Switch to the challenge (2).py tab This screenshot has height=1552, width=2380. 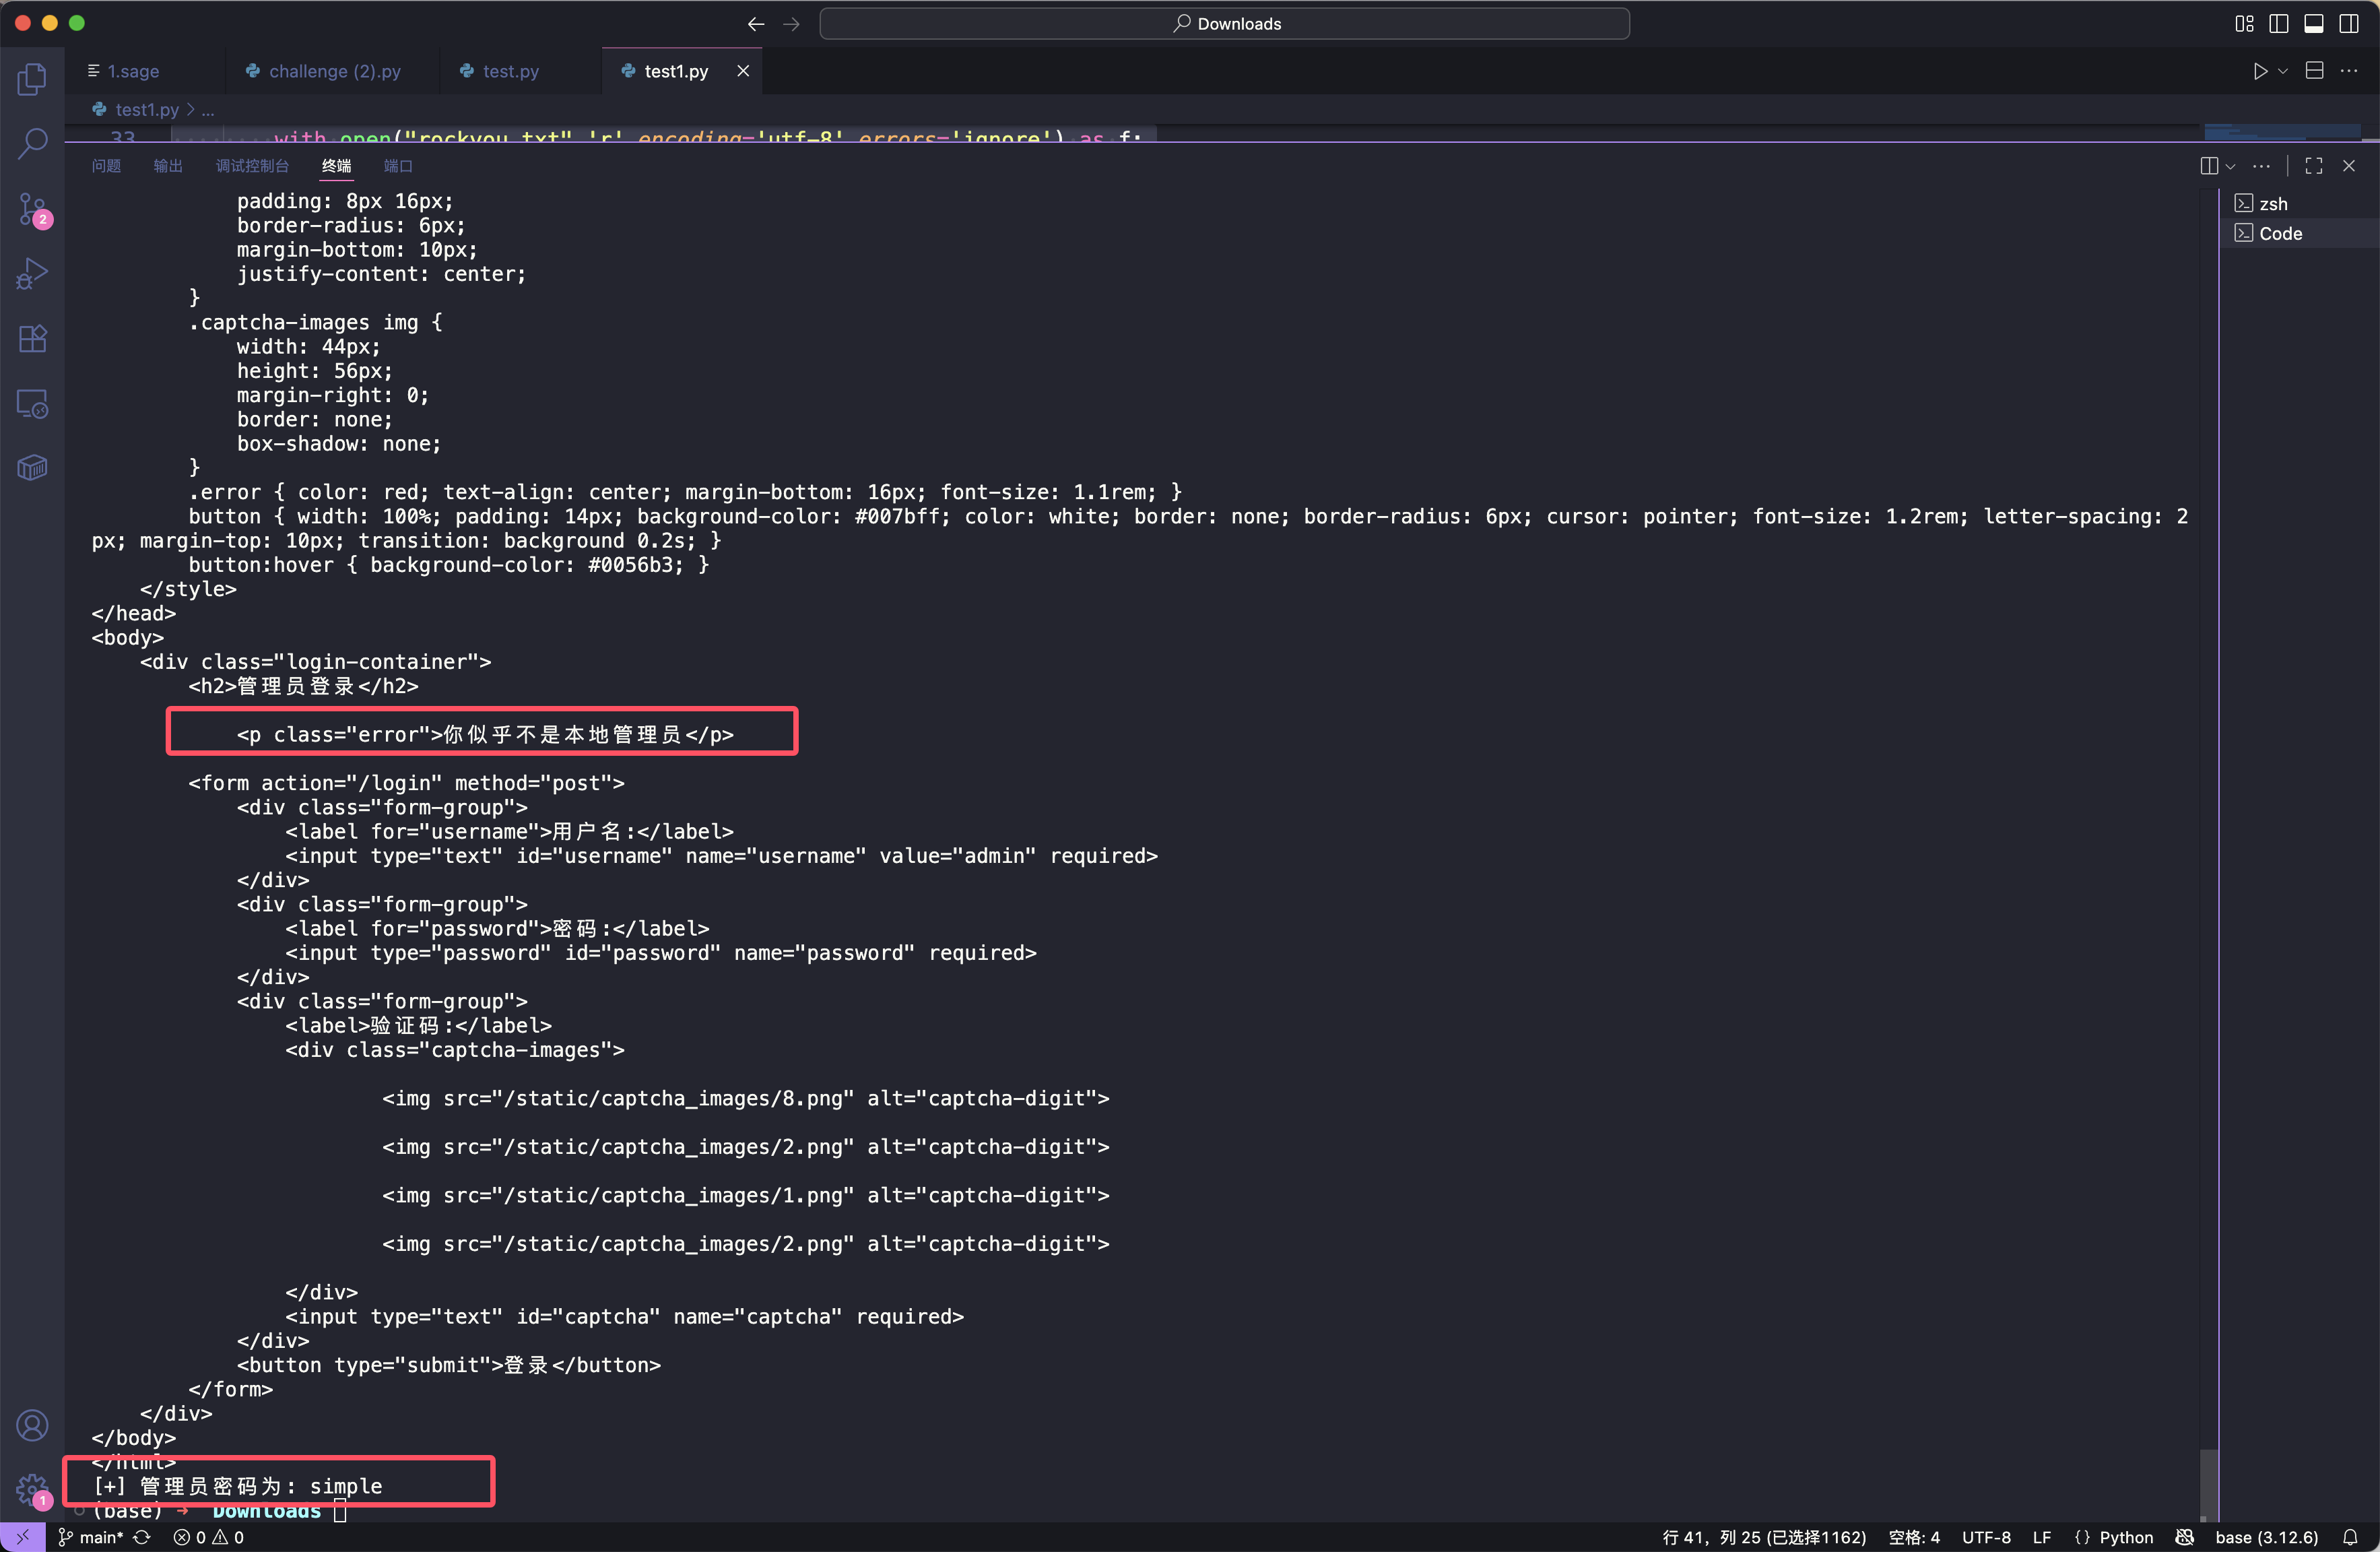(x=334, y=71)
